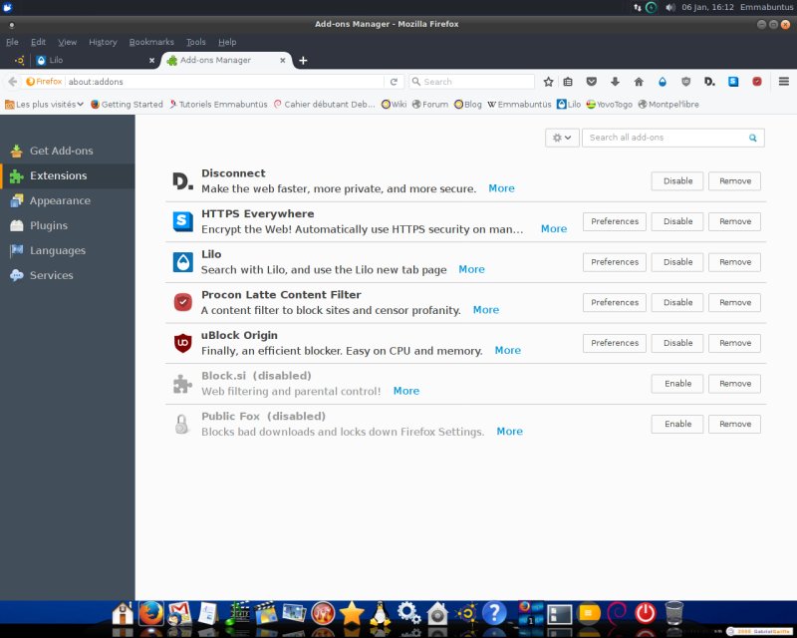Screen dimensions: 797x638
Task: Expand More details for Public Fox
Action: point(509,431)
